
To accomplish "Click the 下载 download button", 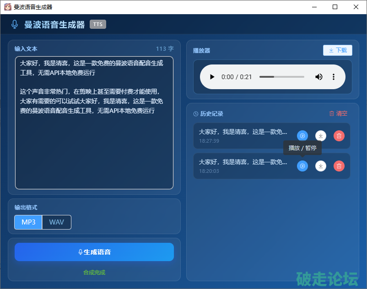I will [338, 50].
